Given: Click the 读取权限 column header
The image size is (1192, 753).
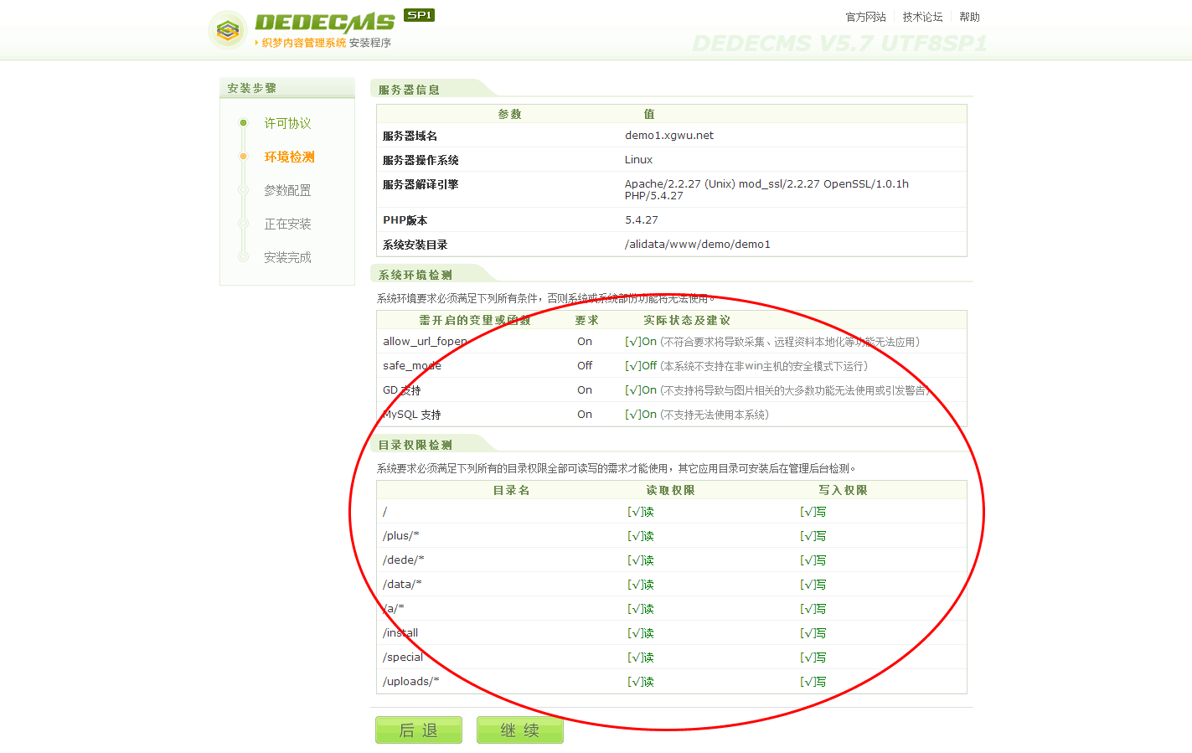Looking at the screenshot, I should (x=670, y=490).
